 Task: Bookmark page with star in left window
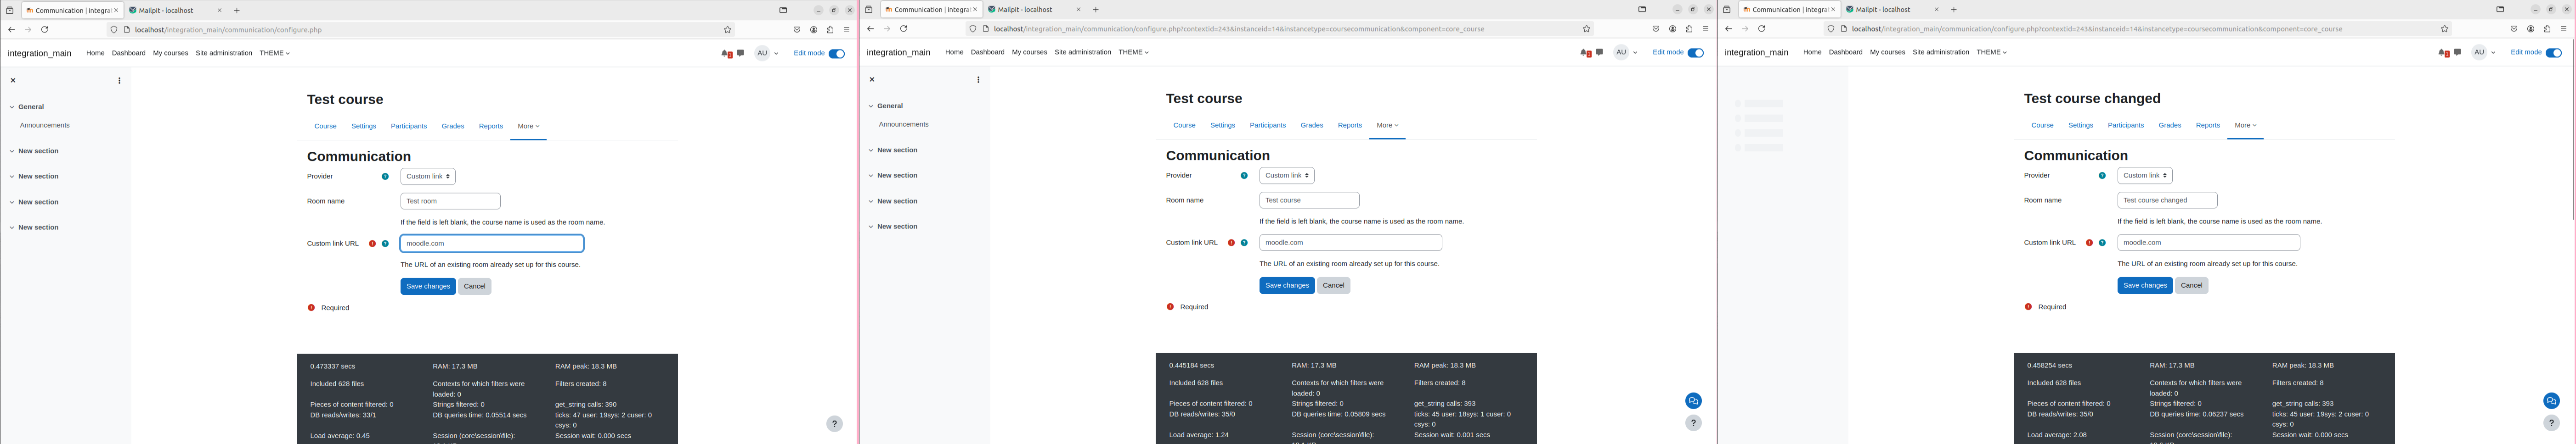coord(727,30)
